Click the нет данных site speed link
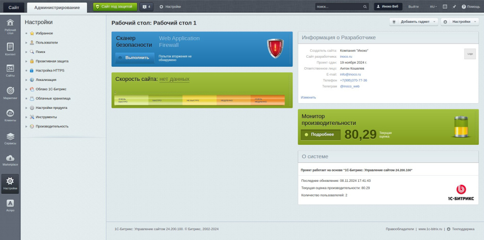 (x=174, y=79)
